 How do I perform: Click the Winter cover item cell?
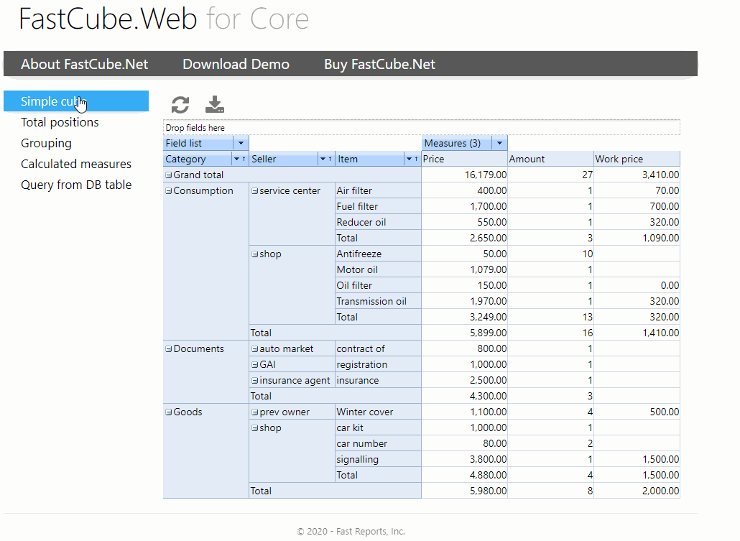point(378,412)
